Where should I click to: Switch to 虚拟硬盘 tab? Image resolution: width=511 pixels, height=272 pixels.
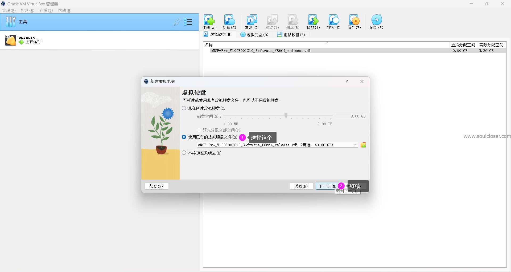218,34
